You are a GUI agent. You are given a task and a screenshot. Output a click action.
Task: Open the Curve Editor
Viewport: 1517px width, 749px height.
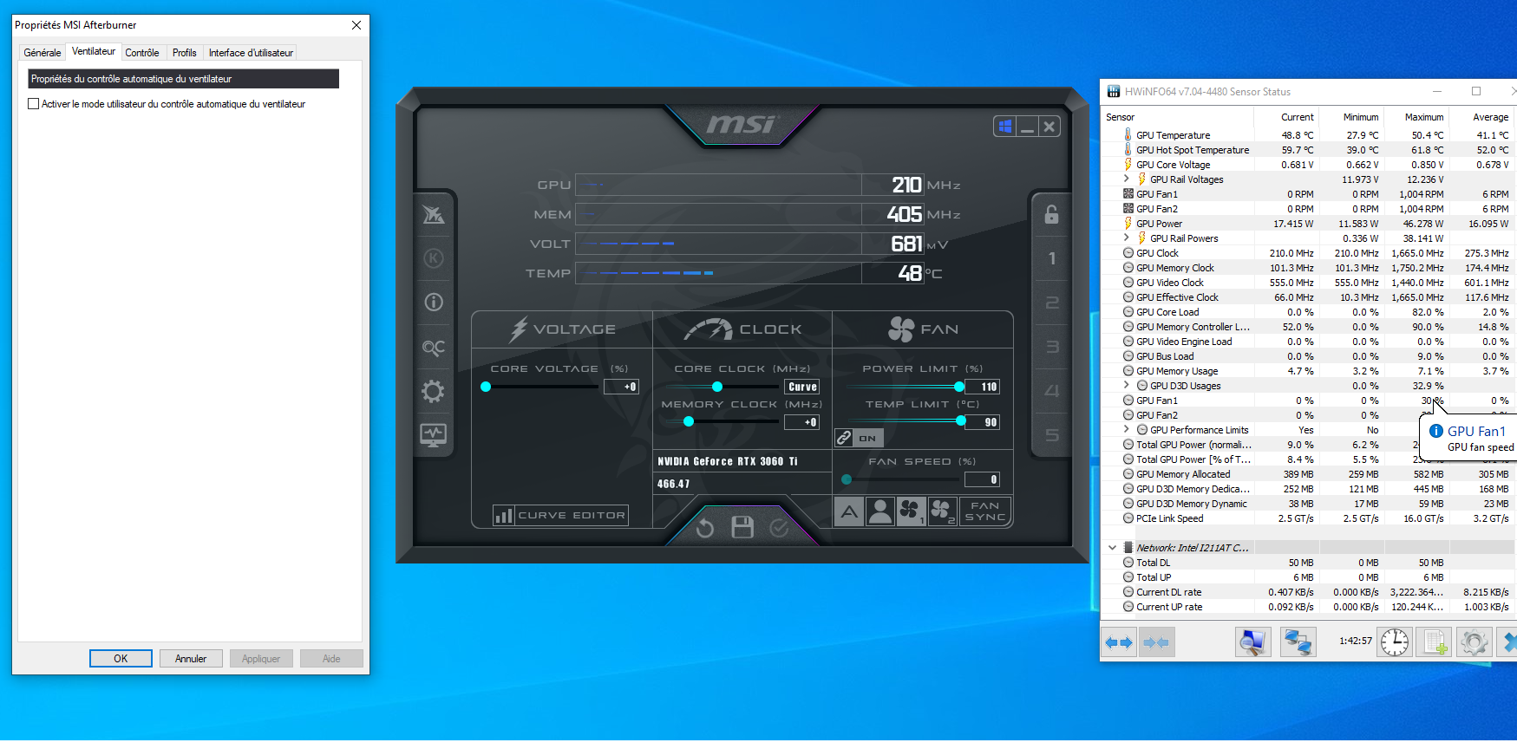pyautogui.click(x=561, y=516)
